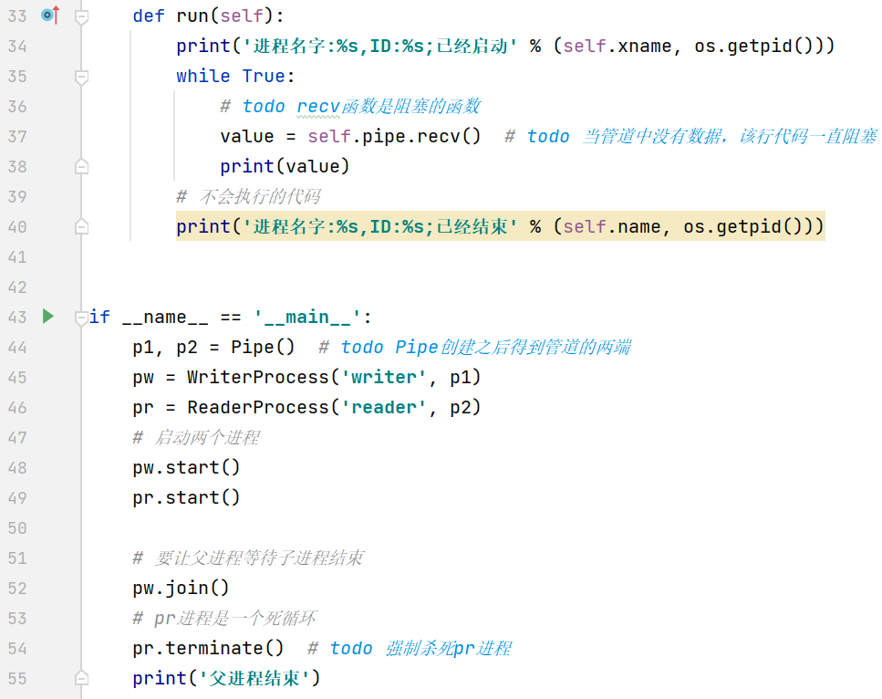The image size is (882, 699).
Task: Click 'self.xname' on line 34
Action: point(617,46)
